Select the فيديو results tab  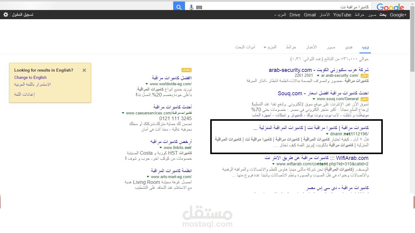coord(349,47)
